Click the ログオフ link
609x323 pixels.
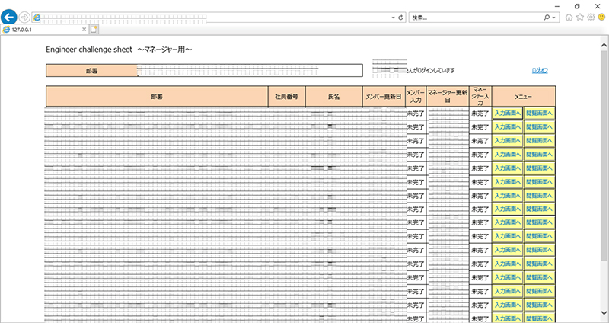click(540, 71)
